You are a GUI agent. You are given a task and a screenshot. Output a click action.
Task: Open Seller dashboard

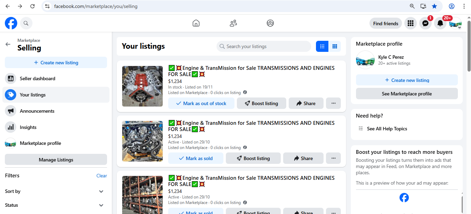(56, 78)
